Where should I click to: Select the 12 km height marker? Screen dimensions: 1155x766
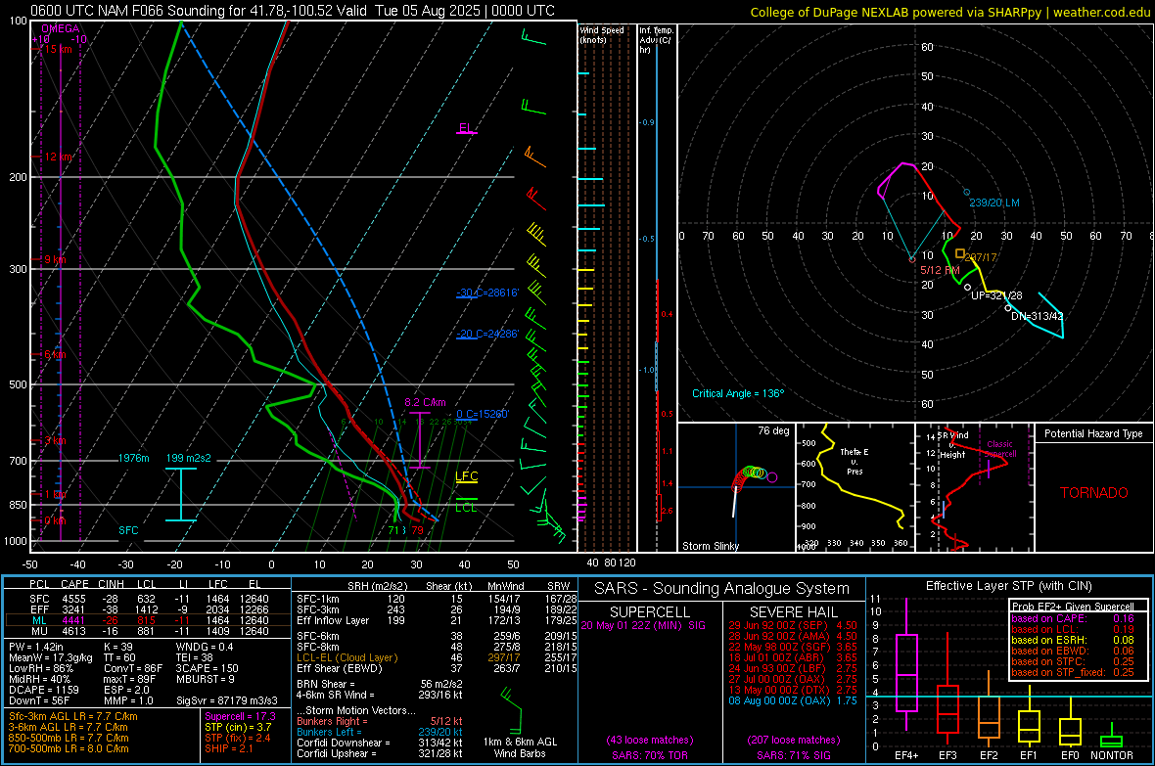[58, 157]
